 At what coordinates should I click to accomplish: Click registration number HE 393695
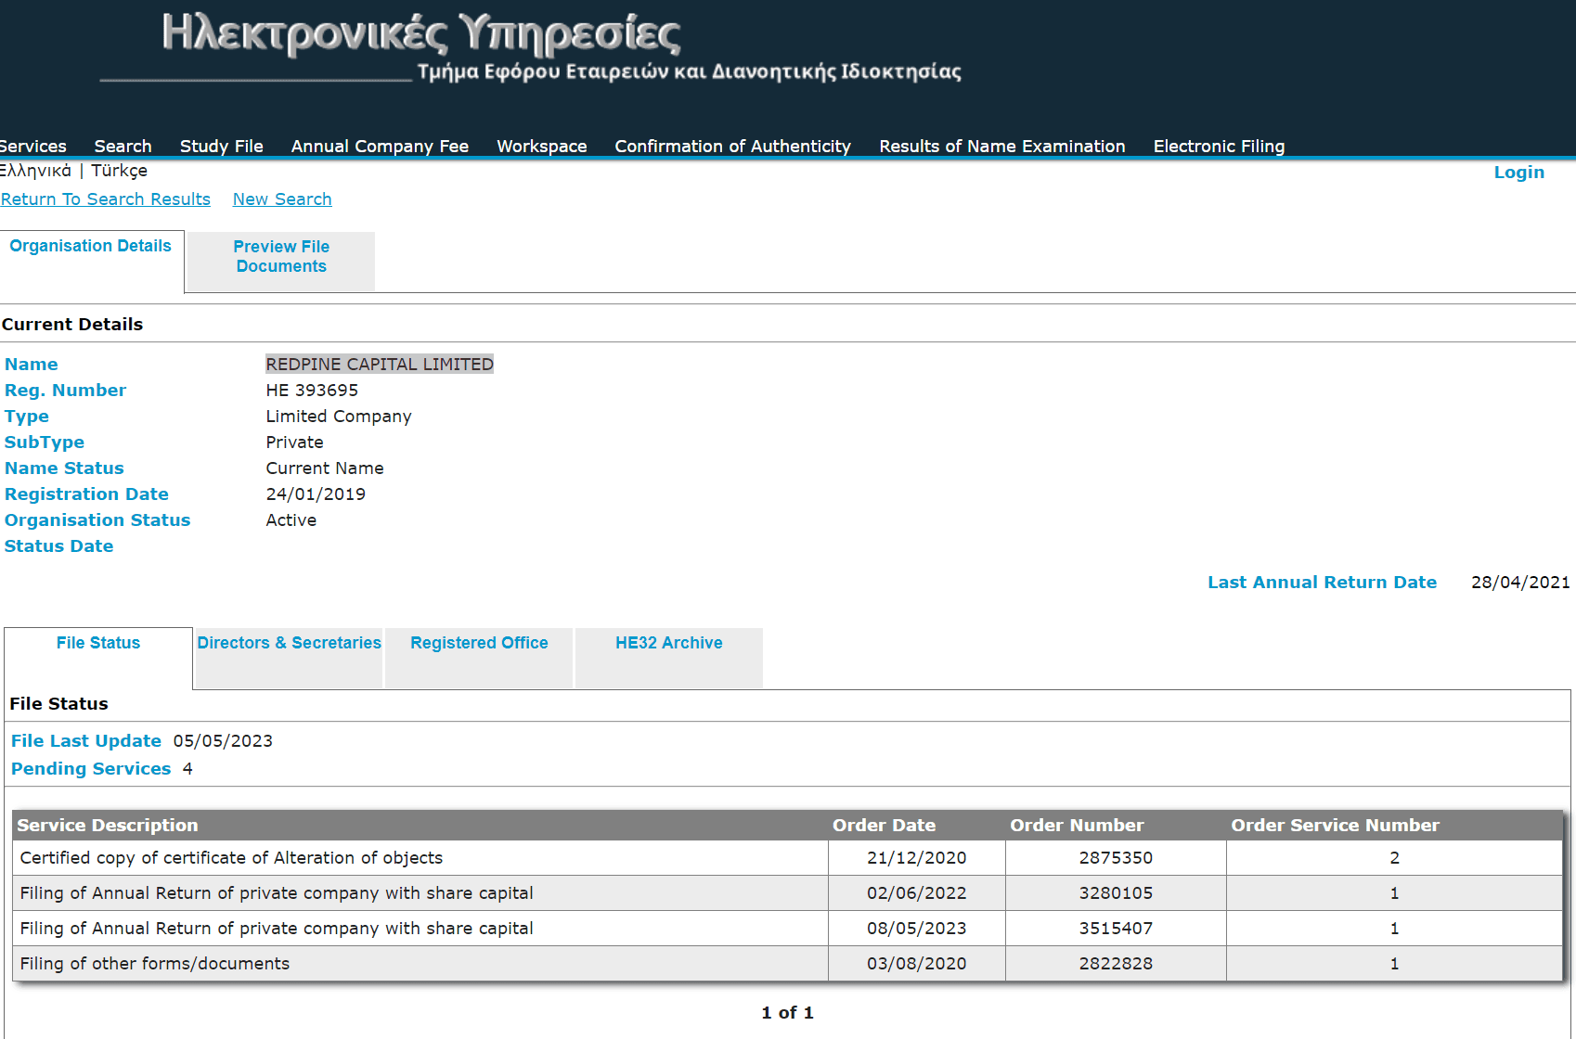point(312,391)
